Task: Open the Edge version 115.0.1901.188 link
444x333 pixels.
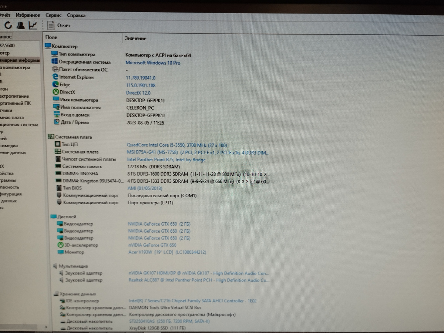Action: click(x=141, y=85)
